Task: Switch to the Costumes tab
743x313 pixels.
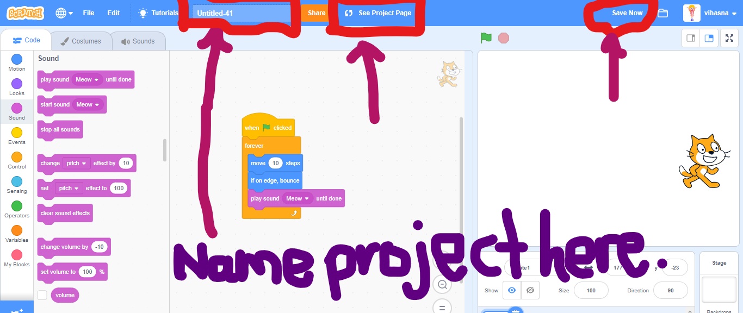Action: coord(82,40)
